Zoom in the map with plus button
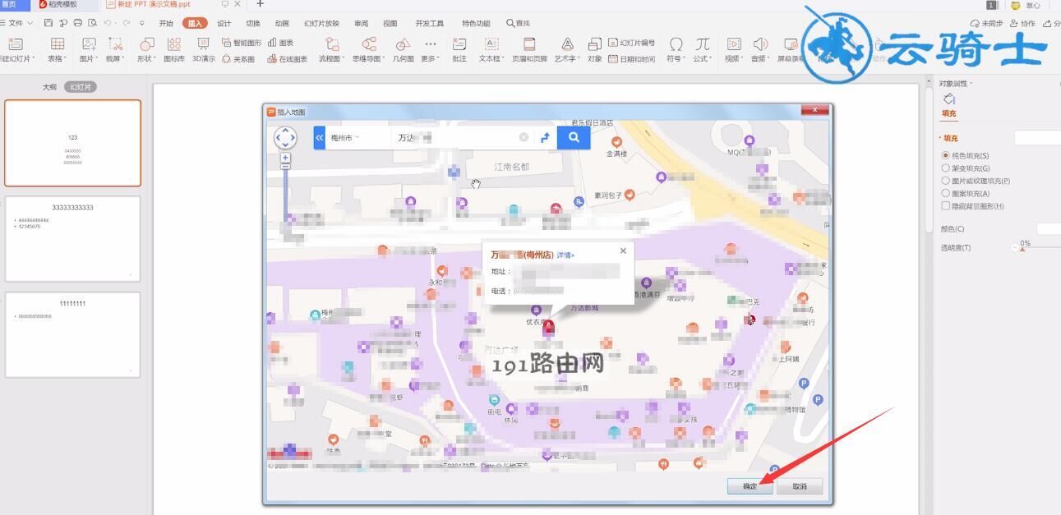Image resolution: width=1061 pixels, height=515 pixels. tap(285, 157)
